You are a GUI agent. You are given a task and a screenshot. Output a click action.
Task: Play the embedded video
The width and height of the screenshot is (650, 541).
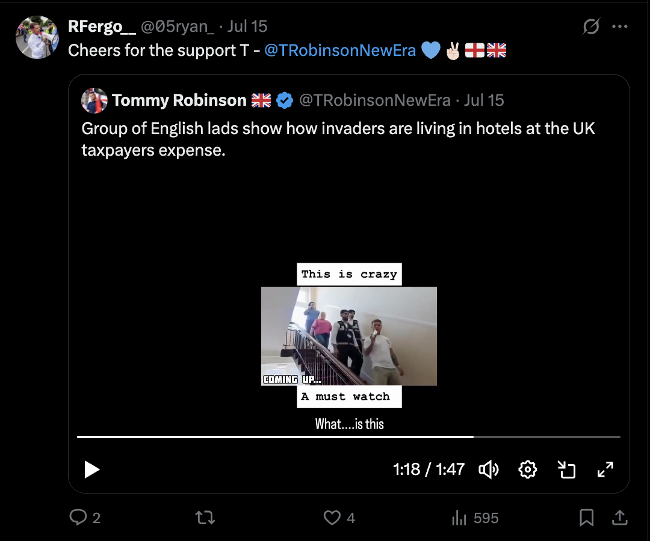tap(92, 469)
